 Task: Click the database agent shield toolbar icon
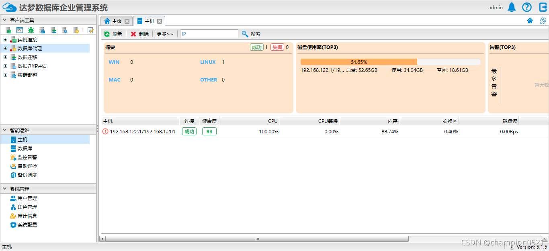click(x=76, y=30)
